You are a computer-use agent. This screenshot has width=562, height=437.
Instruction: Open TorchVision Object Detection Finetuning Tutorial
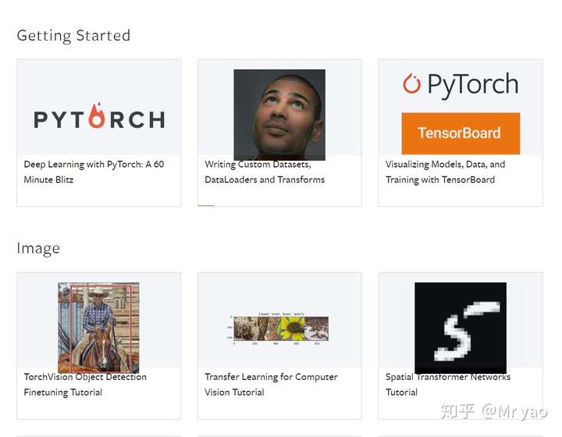pos(85,385)
